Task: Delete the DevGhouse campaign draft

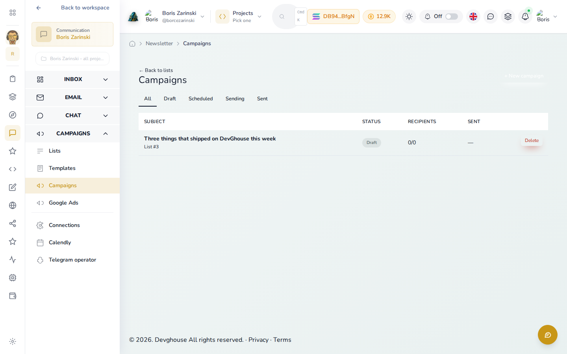Action: point(532,140)
